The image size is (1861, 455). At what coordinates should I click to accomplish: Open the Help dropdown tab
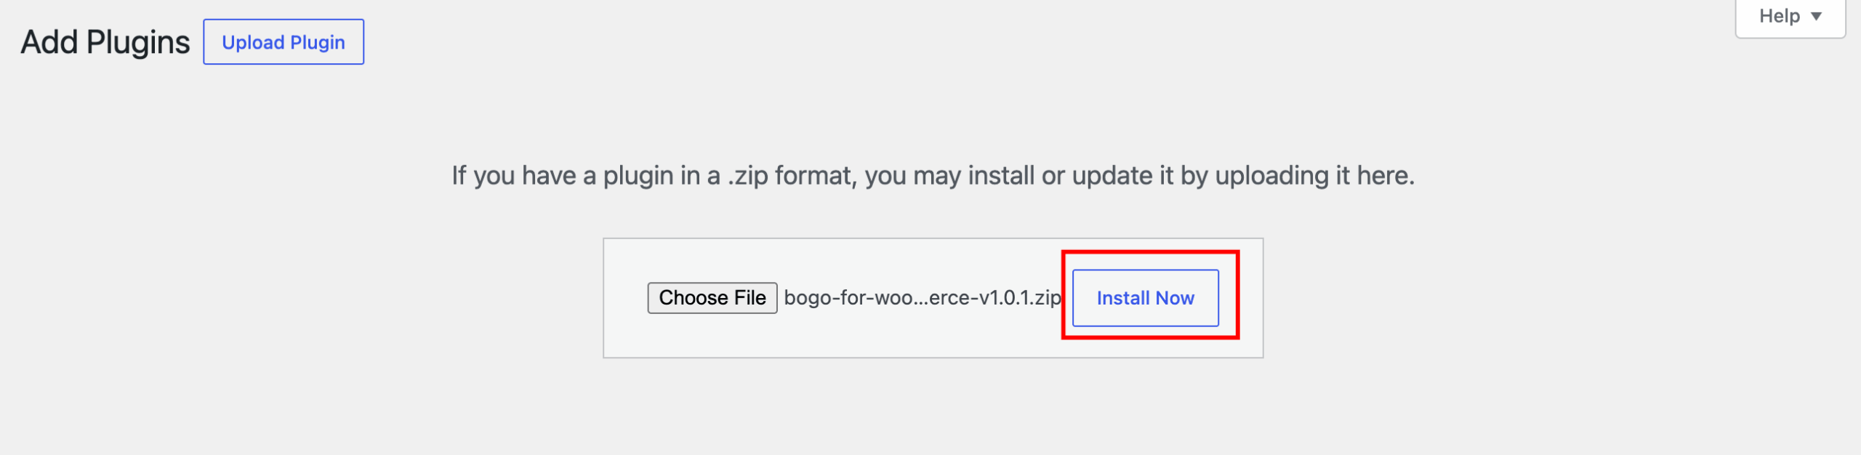[1790, 17]
